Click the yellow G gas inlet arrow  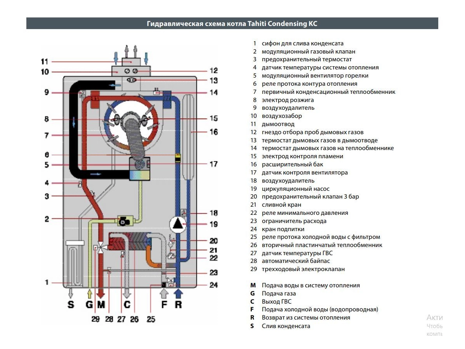click(x=90, y=293)
